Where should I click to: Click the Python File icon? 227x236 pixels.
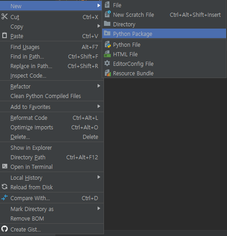click(108, 44)
